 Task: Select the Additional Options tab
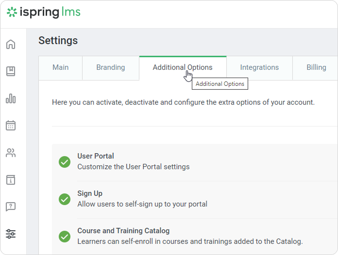pyautogui.click(x=182, y=67)
